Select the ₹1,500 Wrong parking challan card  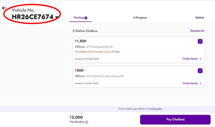coord(133,49)
